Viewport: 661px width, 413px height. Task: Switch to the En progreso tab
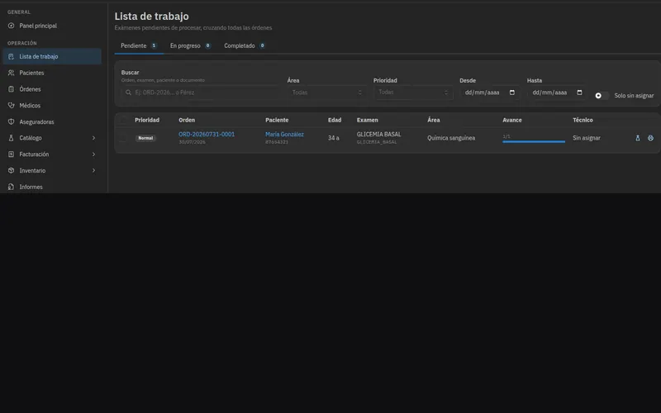tap(190, 45)
